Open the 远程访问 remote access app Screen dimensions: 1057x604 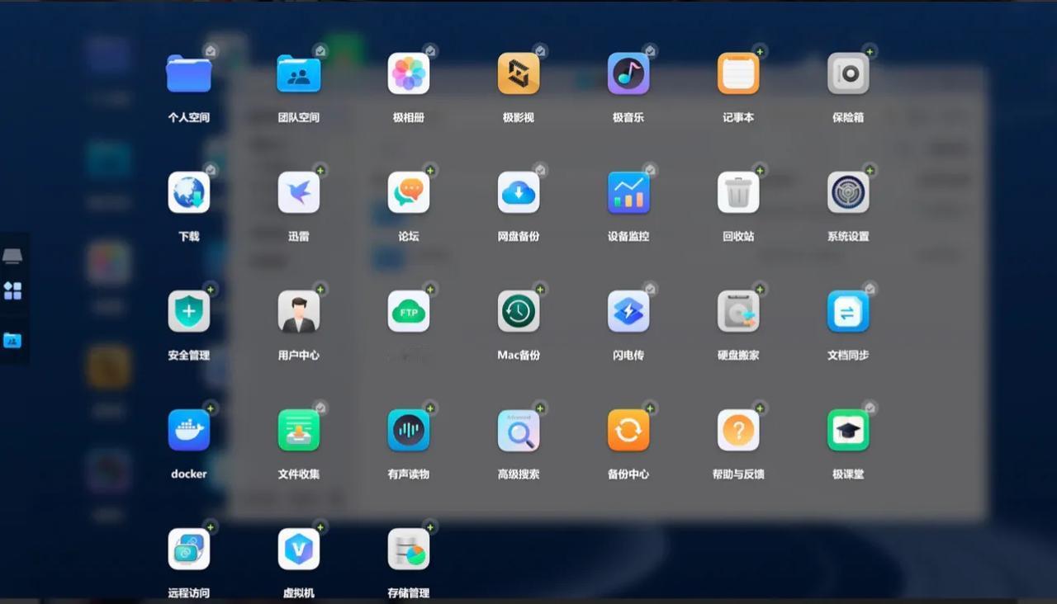[189, 549]
